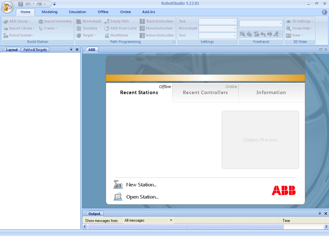Open the All messages filter dropdown

(x=148, y=220)
